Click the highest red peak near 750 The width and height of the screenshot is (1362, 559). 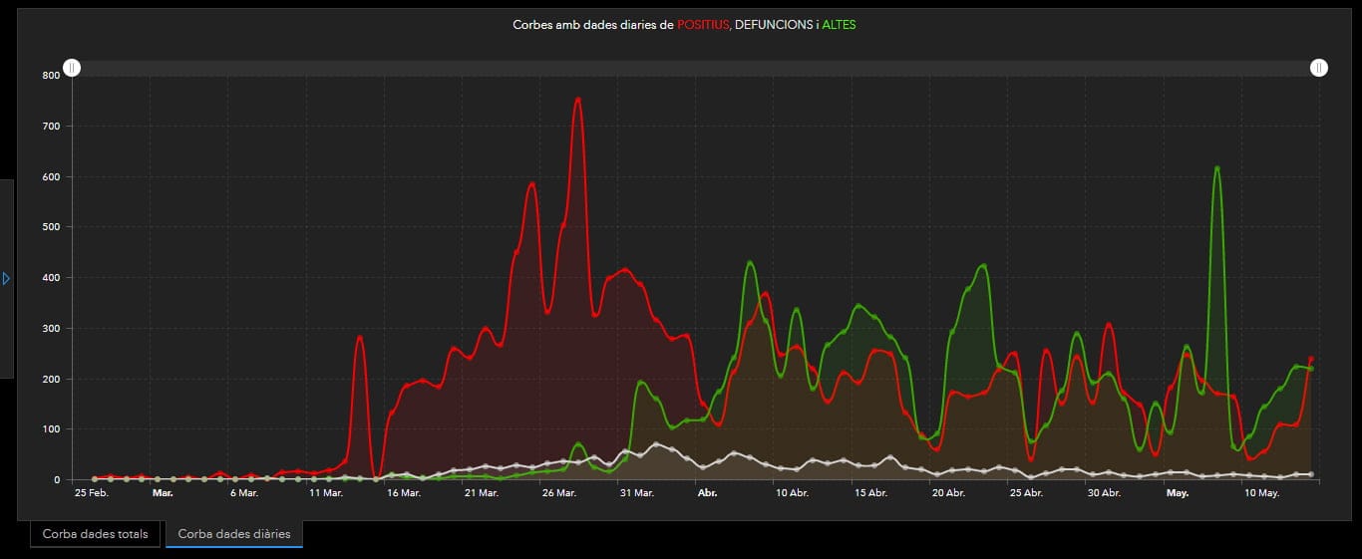pos(577,99)
